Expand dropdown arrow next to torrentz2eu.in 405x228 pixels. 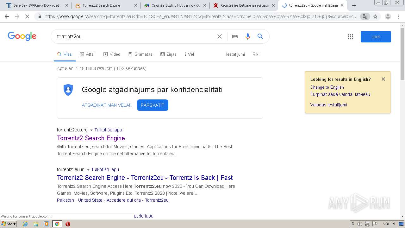[x=88, y=170]
